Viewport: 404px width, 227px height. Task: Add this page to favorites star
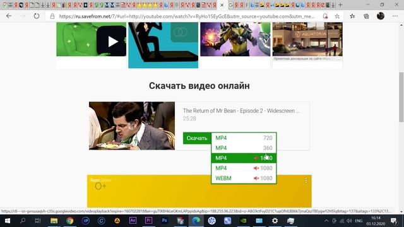pos(337,16)
